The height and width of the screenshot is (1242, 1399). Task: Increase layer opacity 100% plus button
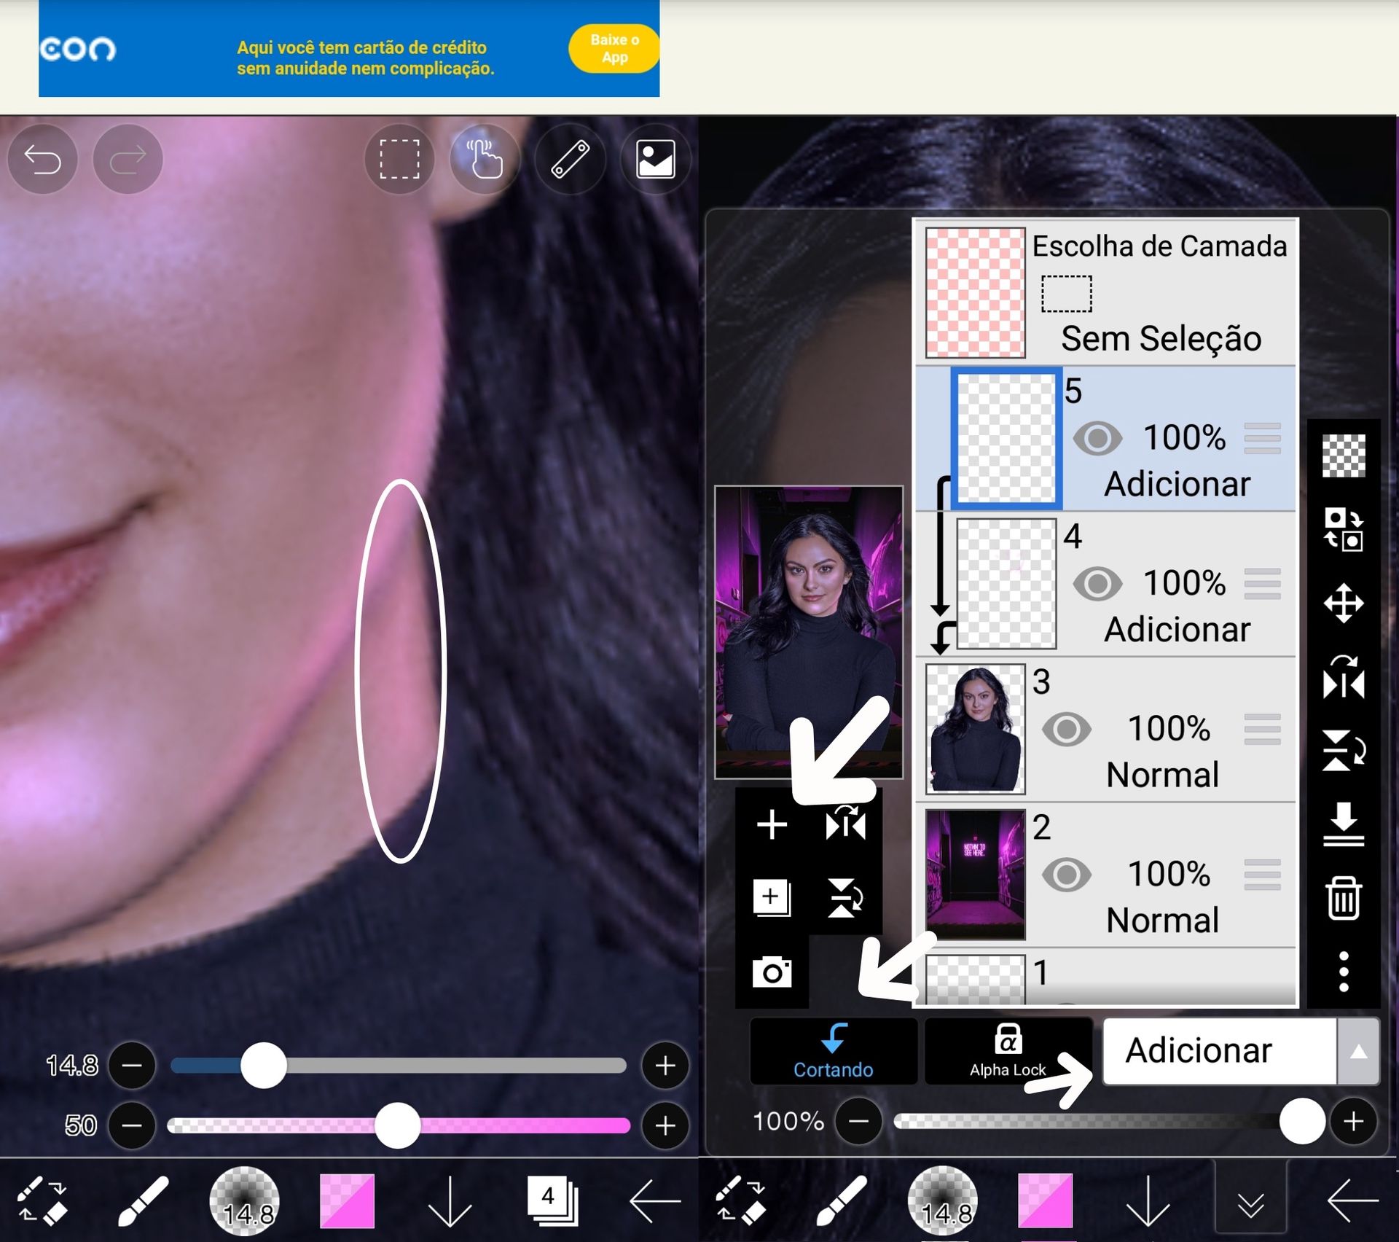1353,1121
